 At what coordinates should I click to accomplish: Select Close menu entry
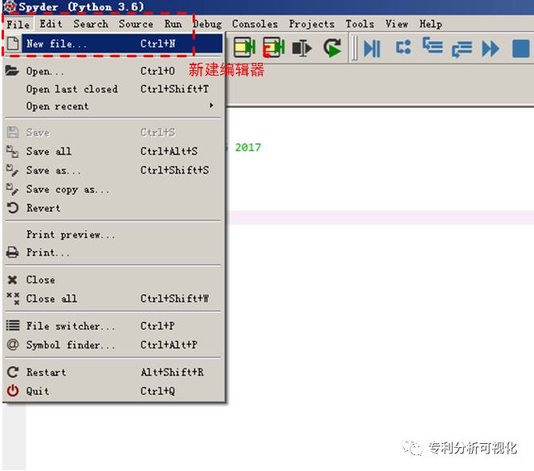[x=114, y=279]
